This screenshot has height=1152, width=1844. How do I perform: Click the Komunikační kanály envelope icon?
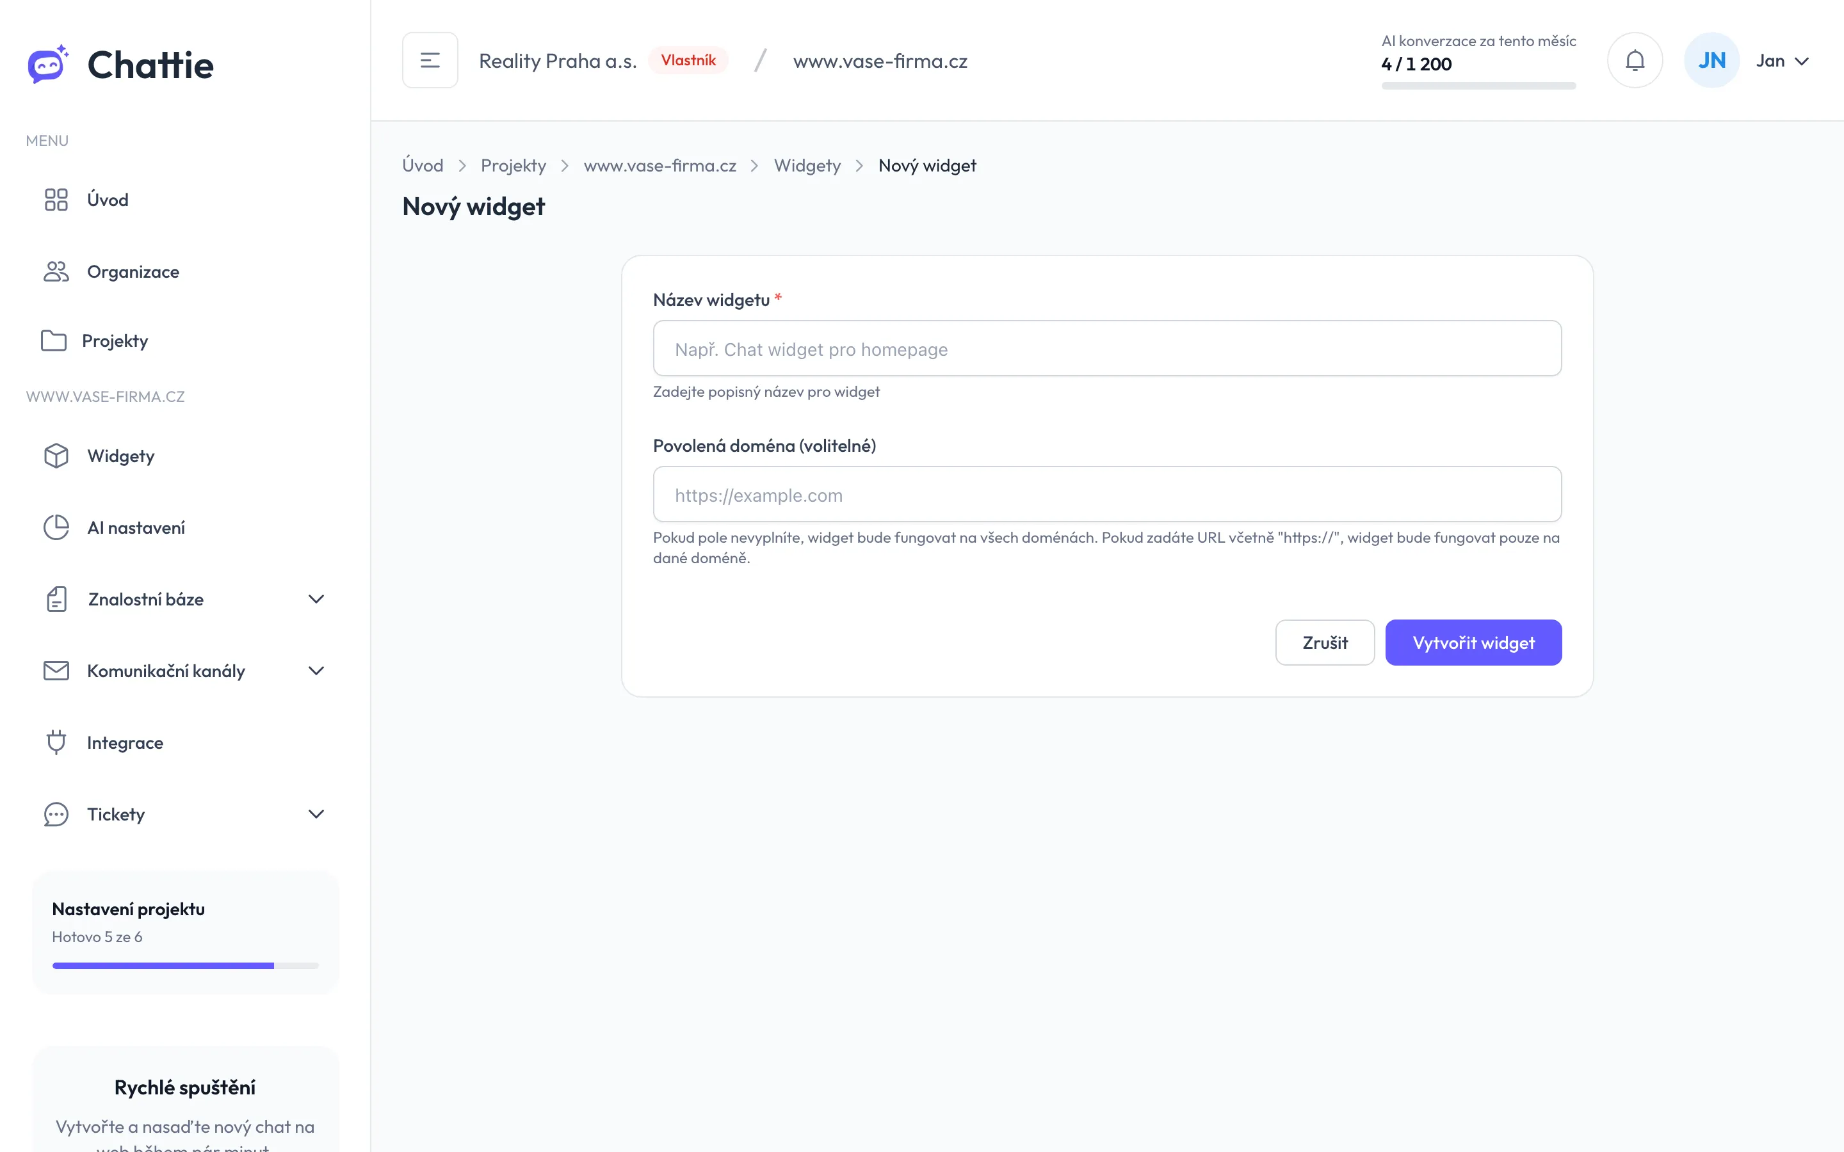click(56, 671)
